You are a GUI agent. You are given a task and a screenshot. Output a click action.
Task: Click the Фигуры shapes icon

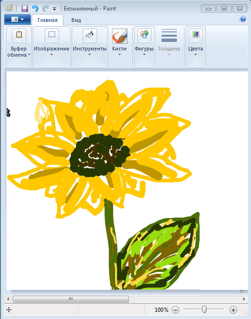click(145, 35)
